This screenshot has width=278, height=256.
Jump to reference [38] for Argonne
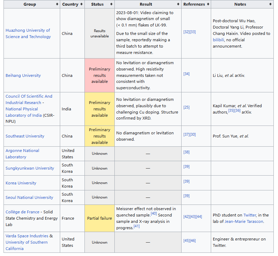[187, 152]
